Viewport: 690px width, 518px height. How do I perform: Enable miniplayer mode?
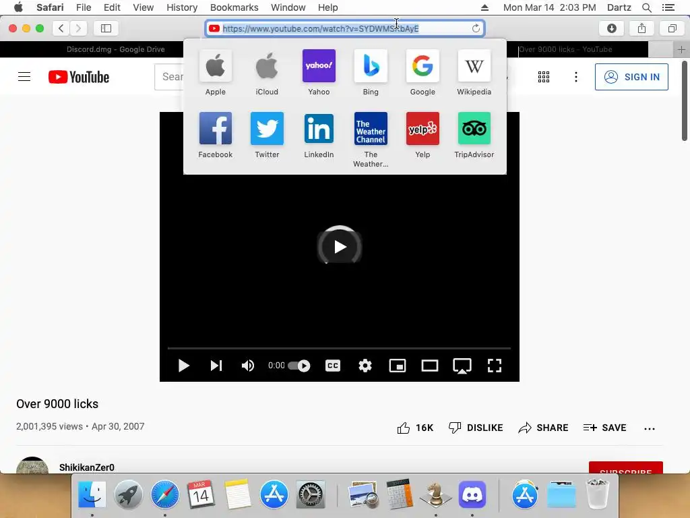tap(398, 366)
